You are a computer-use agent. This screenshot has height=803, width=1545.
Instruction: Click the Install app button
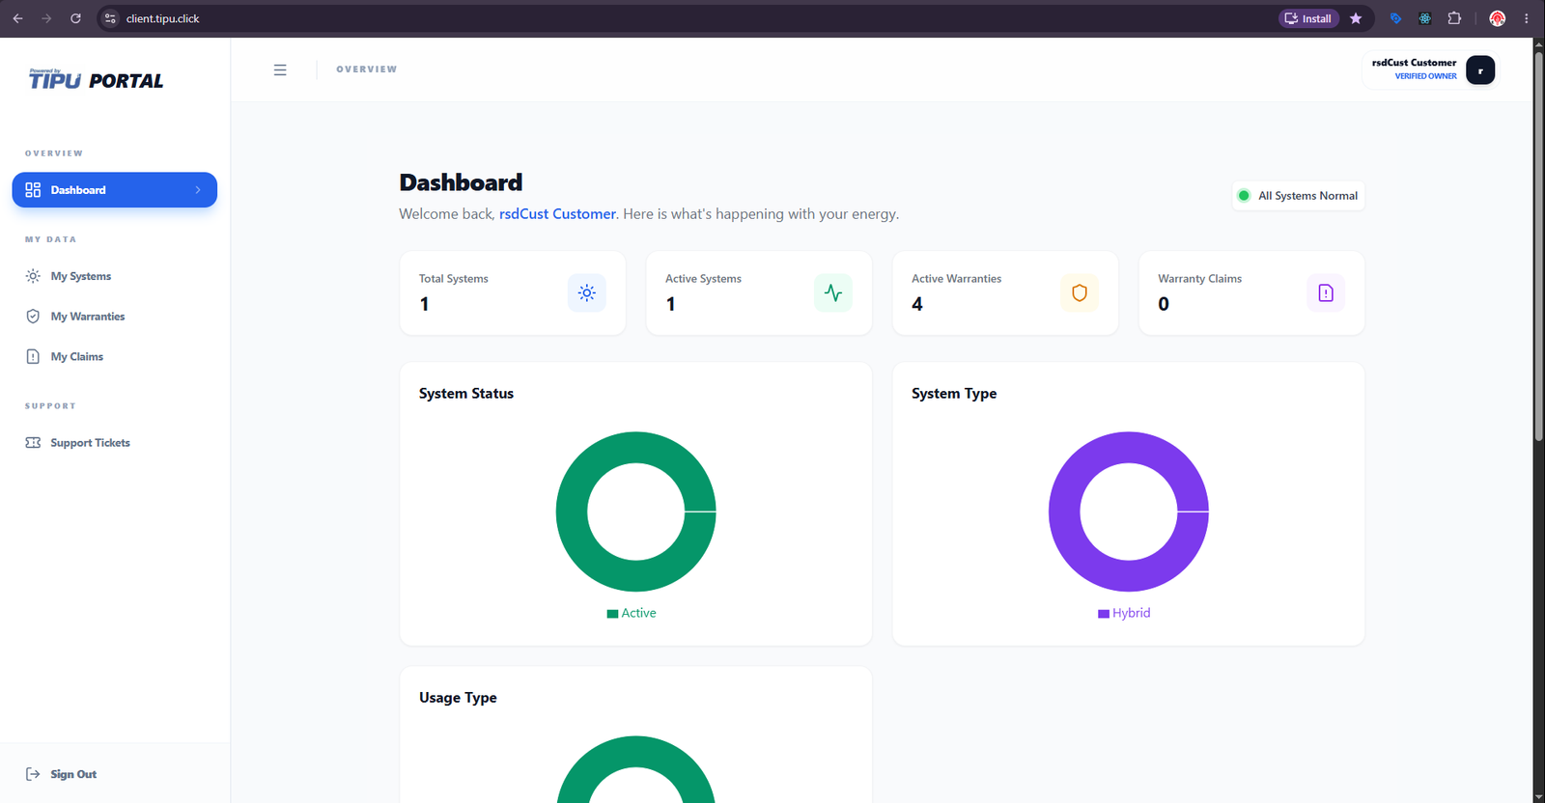(1308, 18)
